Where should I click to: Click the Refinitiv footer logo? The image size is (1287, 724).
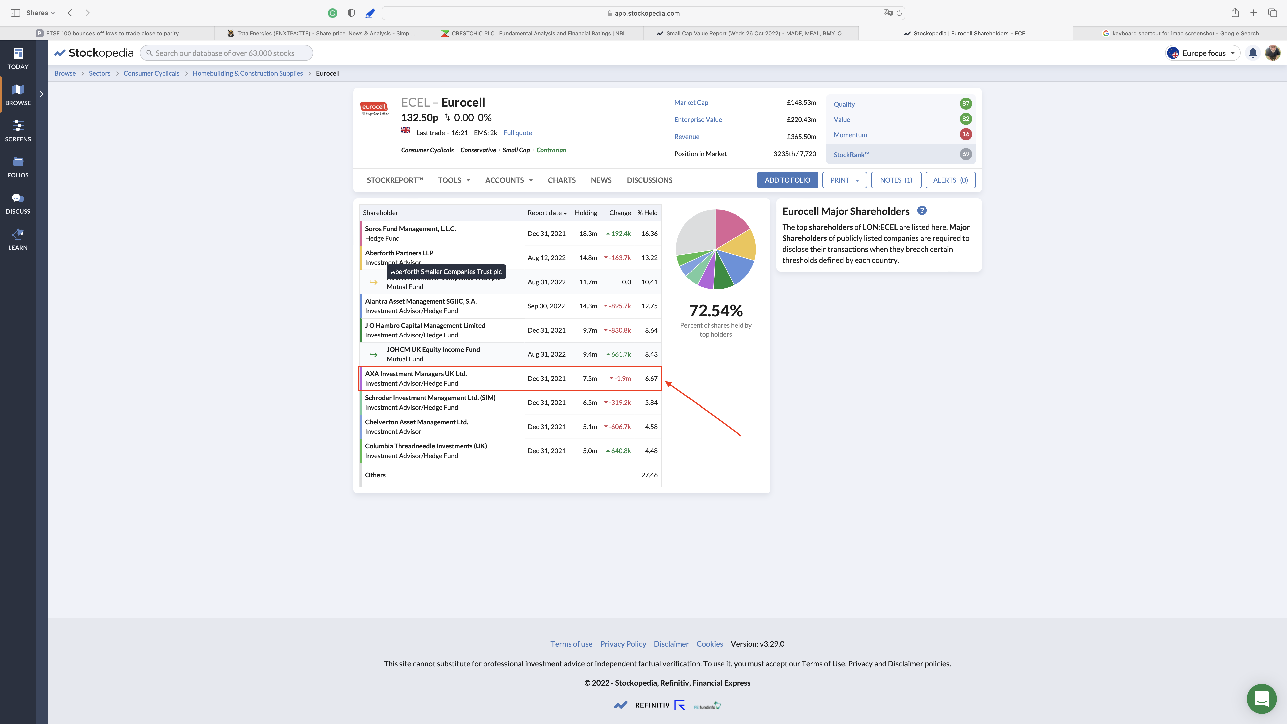(660, 705)
